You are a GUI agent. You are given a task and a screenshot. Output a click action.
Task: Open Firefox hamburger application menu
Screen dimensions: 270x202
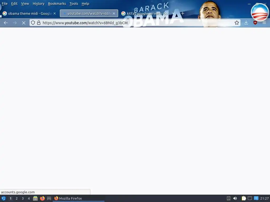coord(264,23)
